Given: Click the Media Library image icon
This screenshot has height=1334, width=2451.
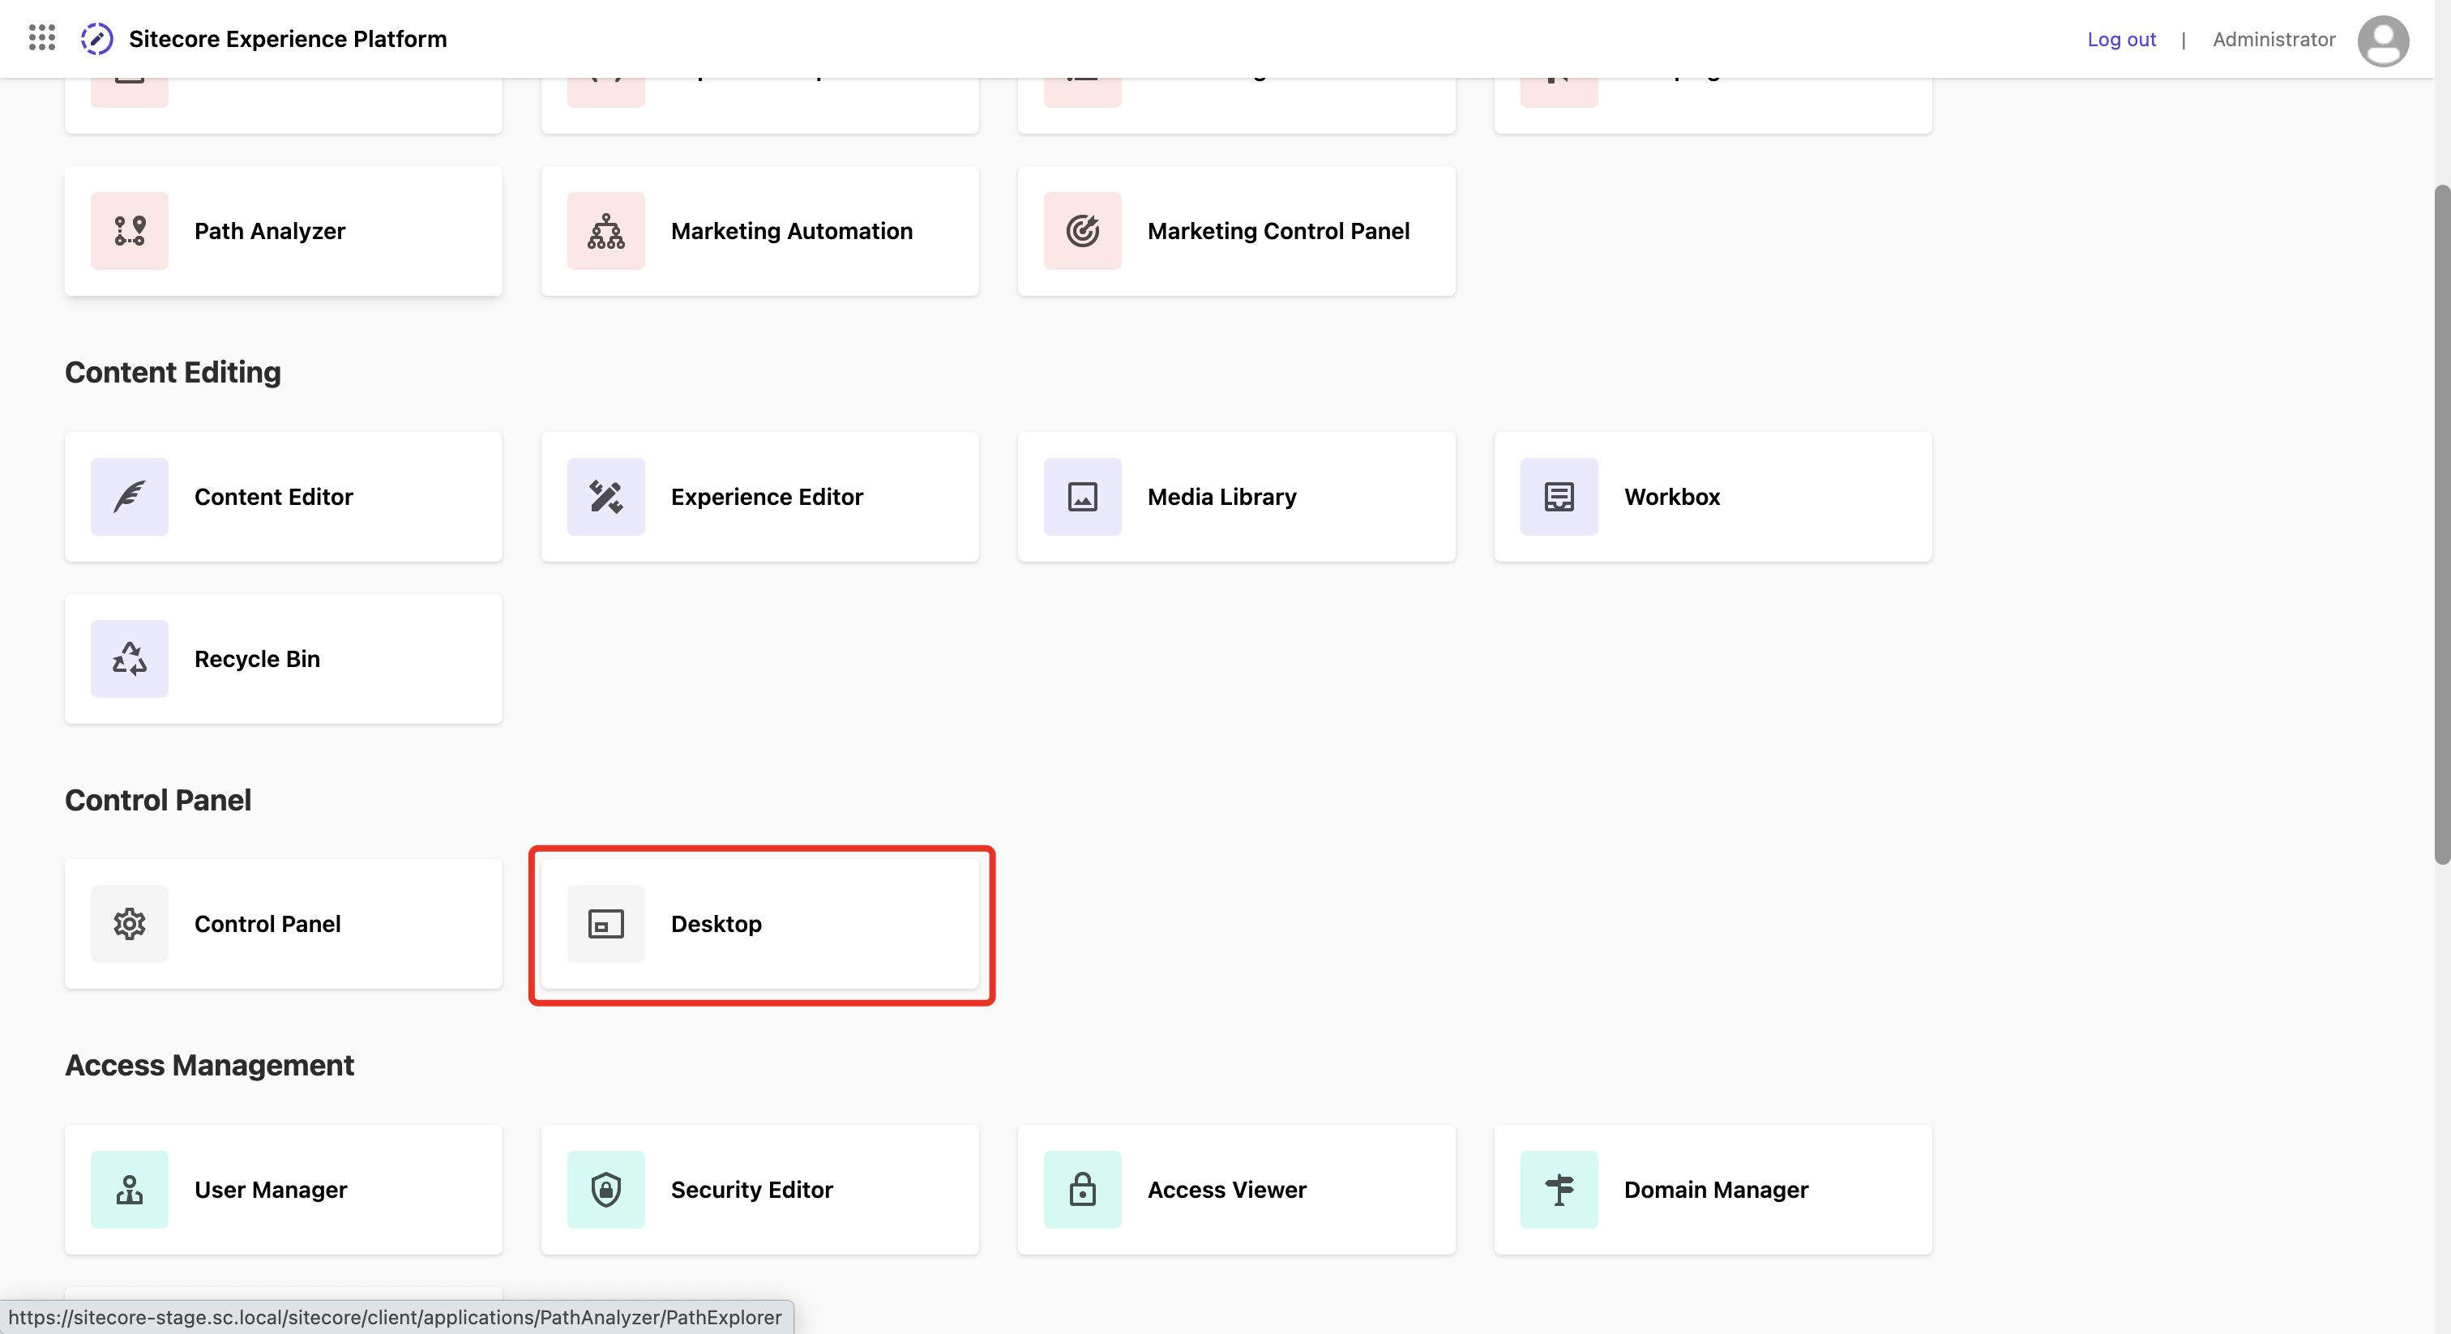Looking at the screenshot, I should [1083, 497].
